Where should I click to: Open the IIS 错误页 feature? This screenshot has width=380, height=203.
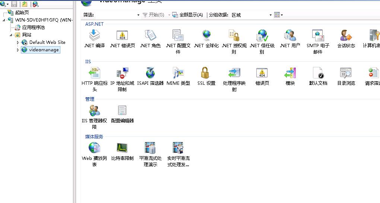262,77
